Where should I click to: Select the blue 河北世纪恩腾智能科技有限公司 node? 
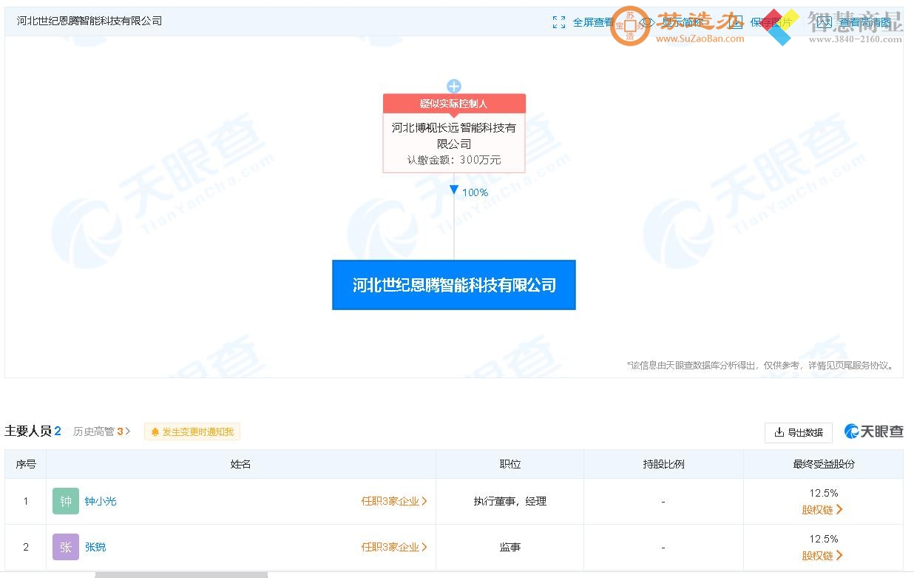point(453,285)
